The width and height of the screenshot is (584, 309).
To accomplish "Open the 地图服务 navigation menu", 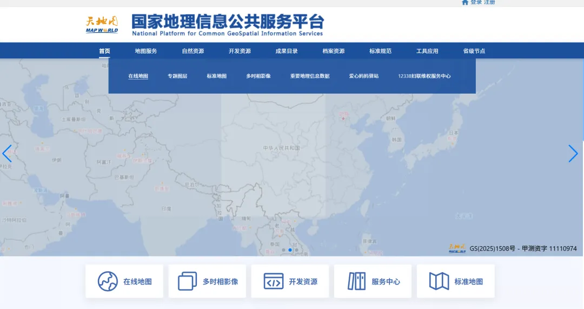I will 145,51.
